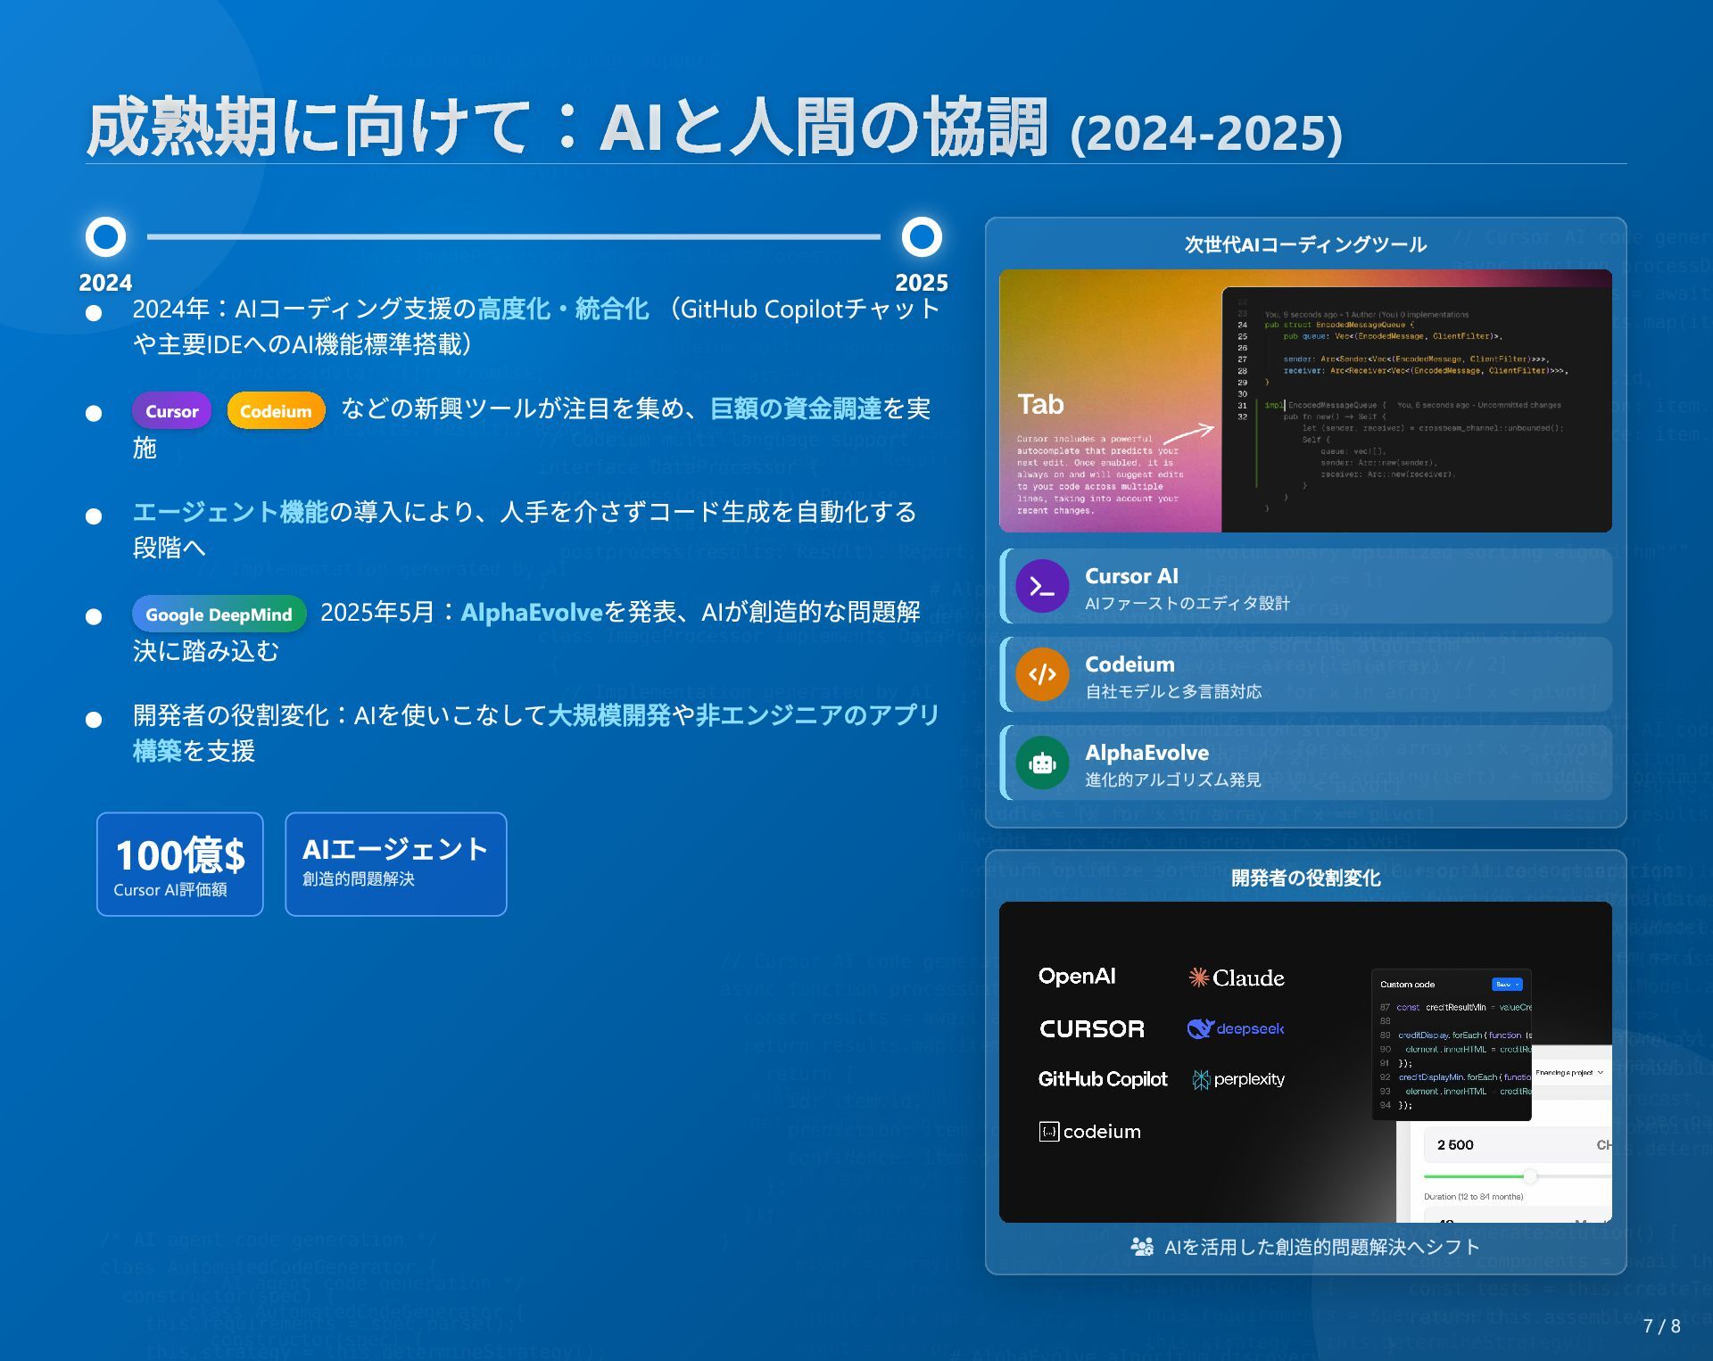The image size is (1713, 1361).
Task: Click the GitHub Copilot logo text
Action: click(1103, 1079)
